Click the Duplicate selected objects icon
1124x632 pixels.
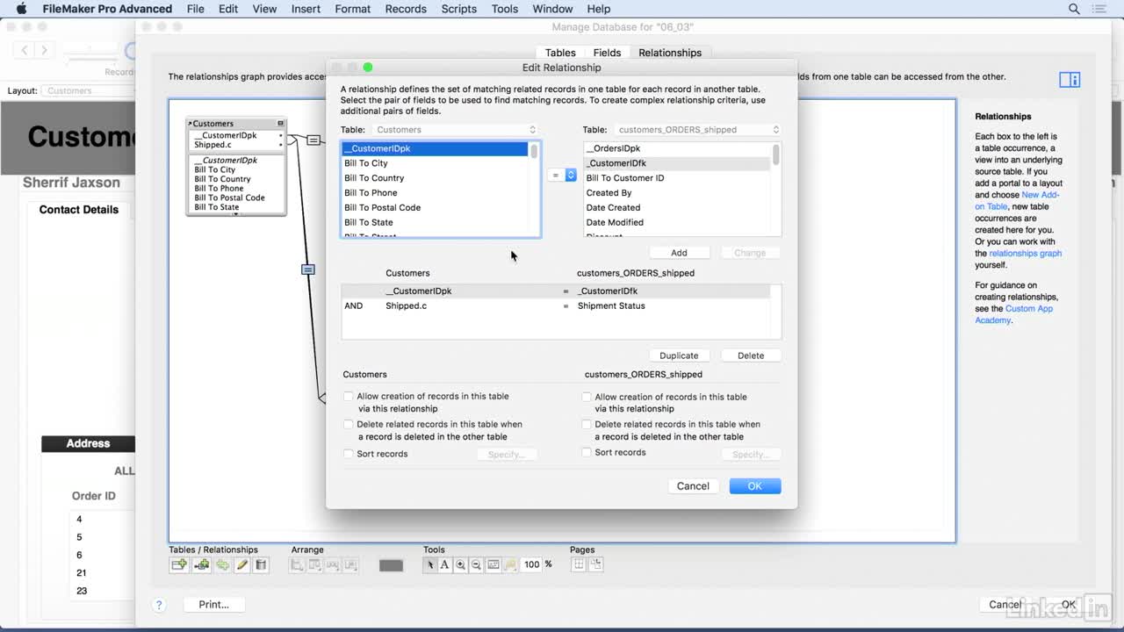click(x=222, y=565)
